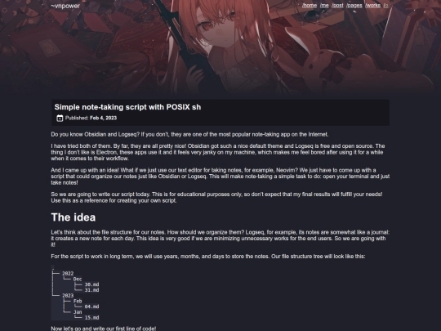Open the /home navigation link

(x=310, y=6)
